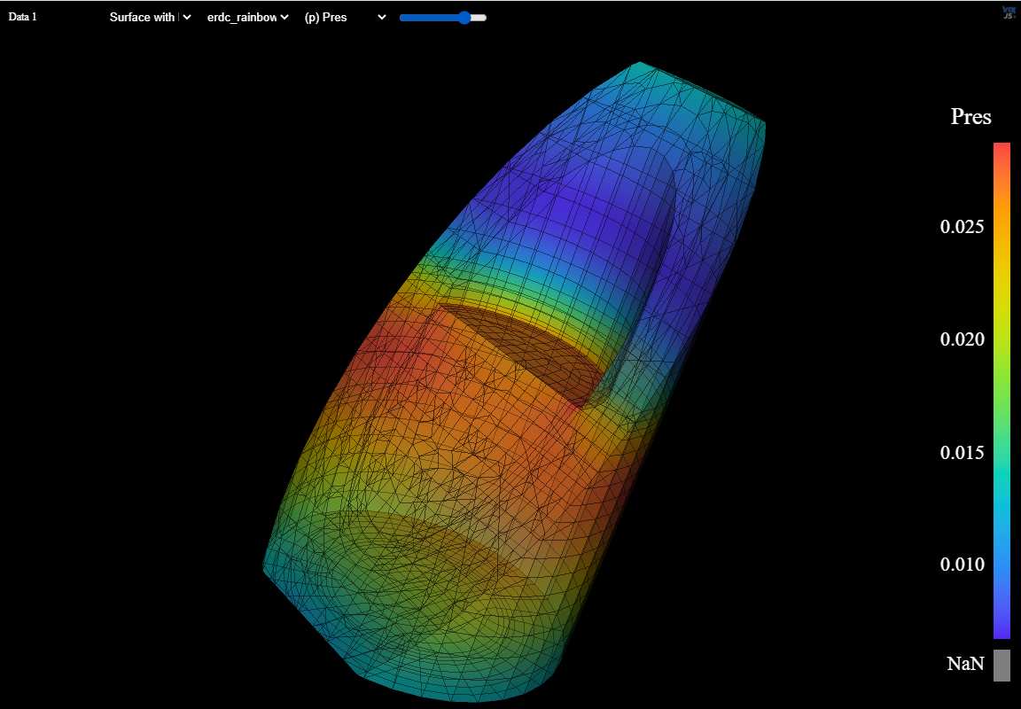Open the erdc_rainbow color preset dropdown

[x=247, y=18]
